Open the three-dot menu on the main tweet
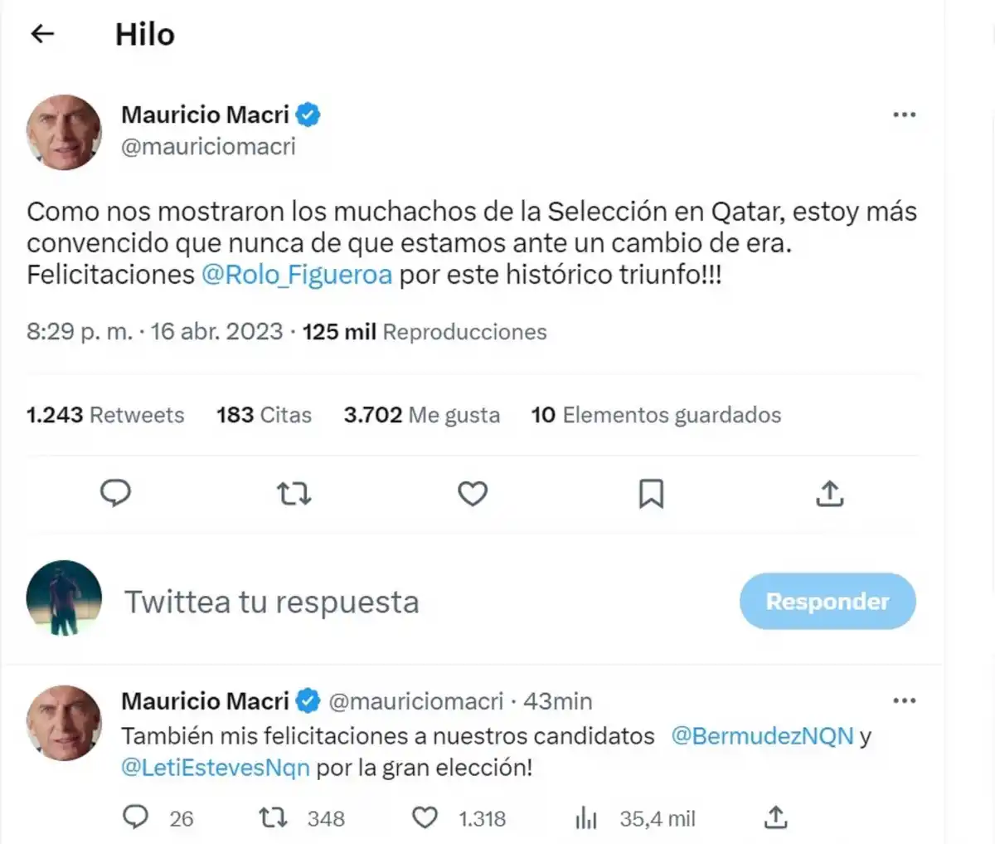Image resolution: width=995 pixels, height=844 pixels. tap(905, 115)
